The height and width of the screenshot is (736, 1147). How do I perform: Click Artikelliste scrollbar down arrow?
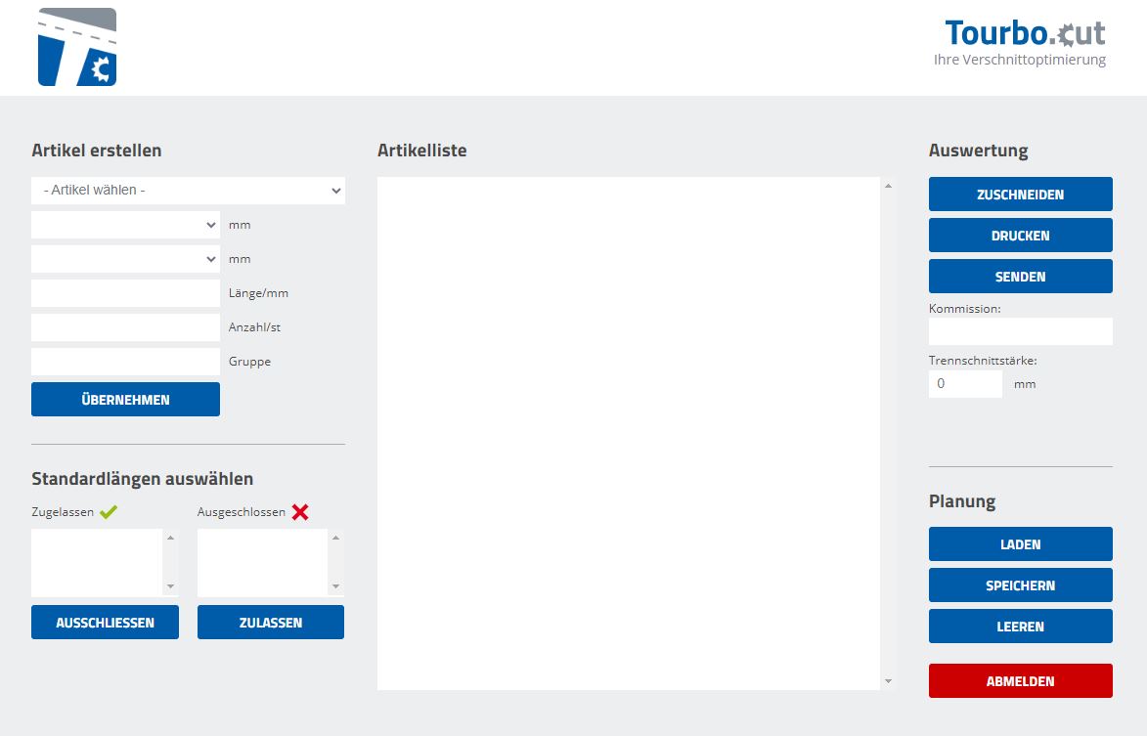click(x=888, y=681)
